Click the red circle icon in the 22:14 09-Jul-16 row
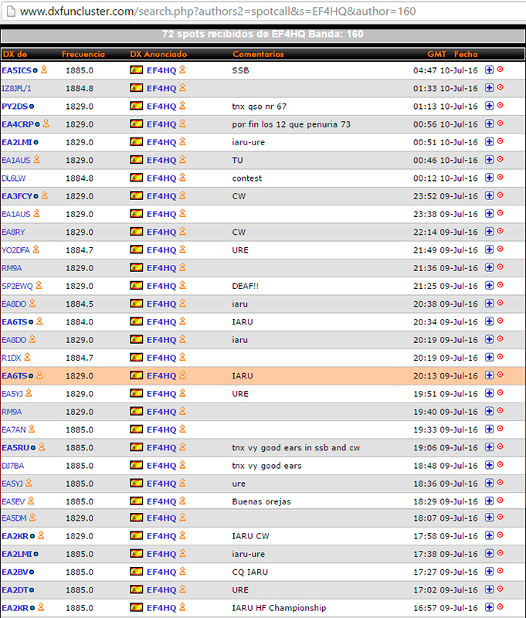 501,231
